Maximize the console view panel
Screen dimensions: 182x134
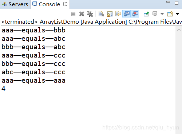pos(177,3)
